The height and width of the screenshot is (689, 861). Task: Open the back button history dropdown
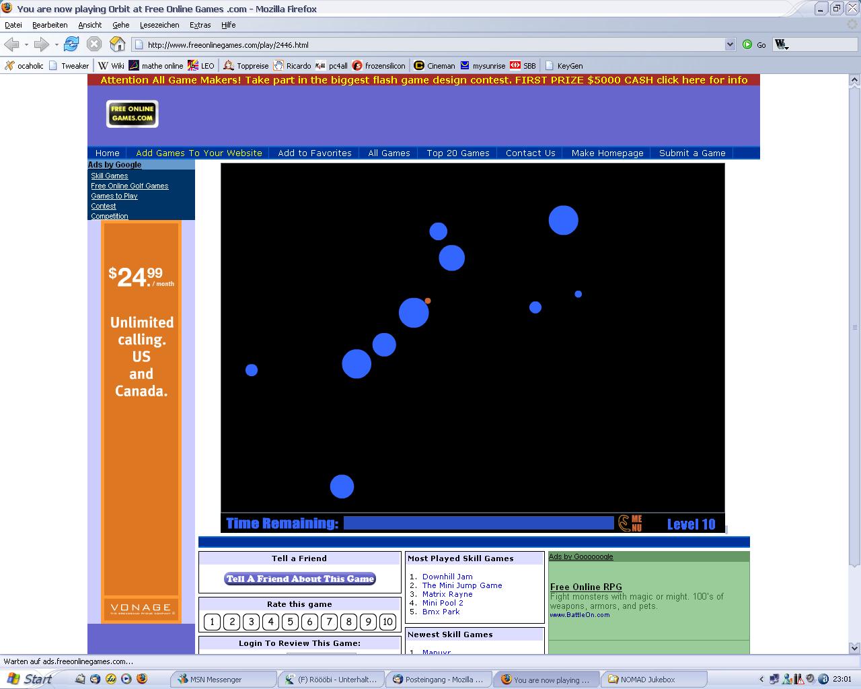tap(26, 44)
